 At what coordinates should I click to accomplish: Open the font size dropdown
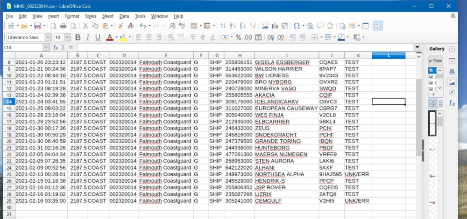coord(67,37)
